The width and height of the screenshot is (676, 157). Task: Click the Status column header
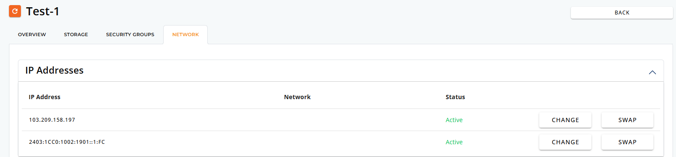455,97
